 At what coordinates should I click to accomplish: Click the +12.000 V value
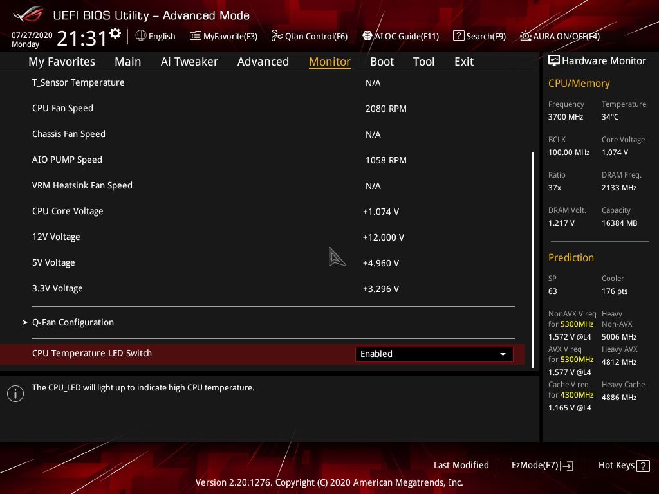pos(384,237)
